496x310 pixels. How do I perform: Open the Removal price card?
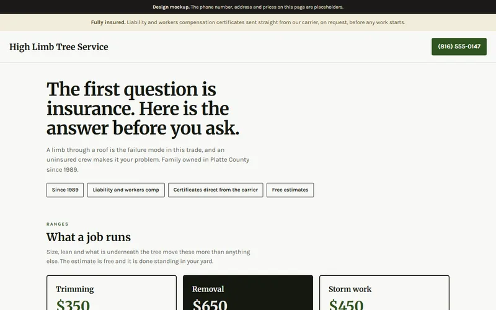click(248, 293)
